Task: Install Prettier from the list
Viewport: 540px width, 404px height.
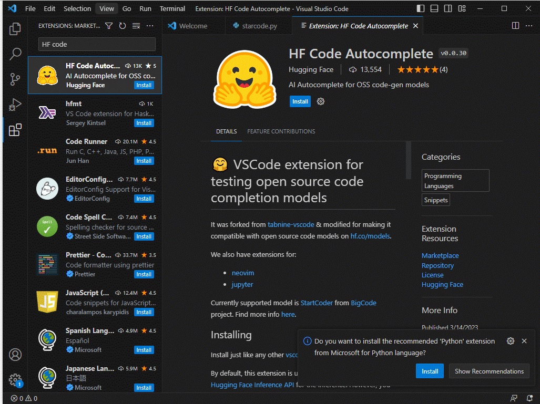Action: [144, 275]
